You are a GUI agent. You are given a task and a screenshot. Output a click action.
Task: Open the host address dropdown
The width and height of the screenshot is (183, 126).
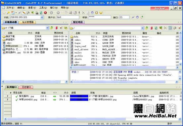tap(42, 18)
